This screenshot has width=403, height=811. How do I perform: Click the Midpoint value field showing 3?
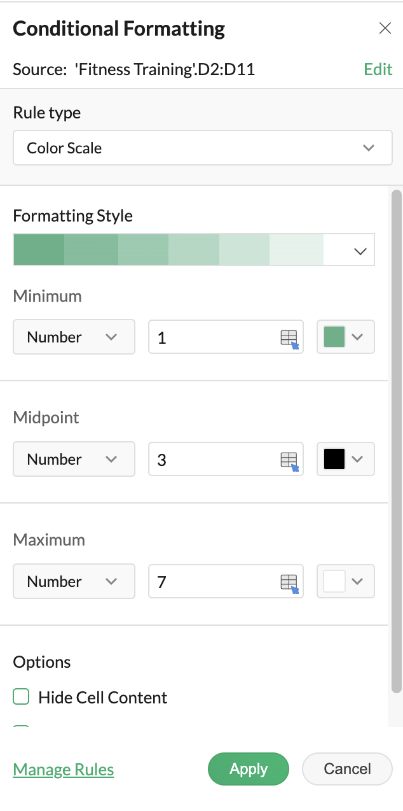[213, 459]
